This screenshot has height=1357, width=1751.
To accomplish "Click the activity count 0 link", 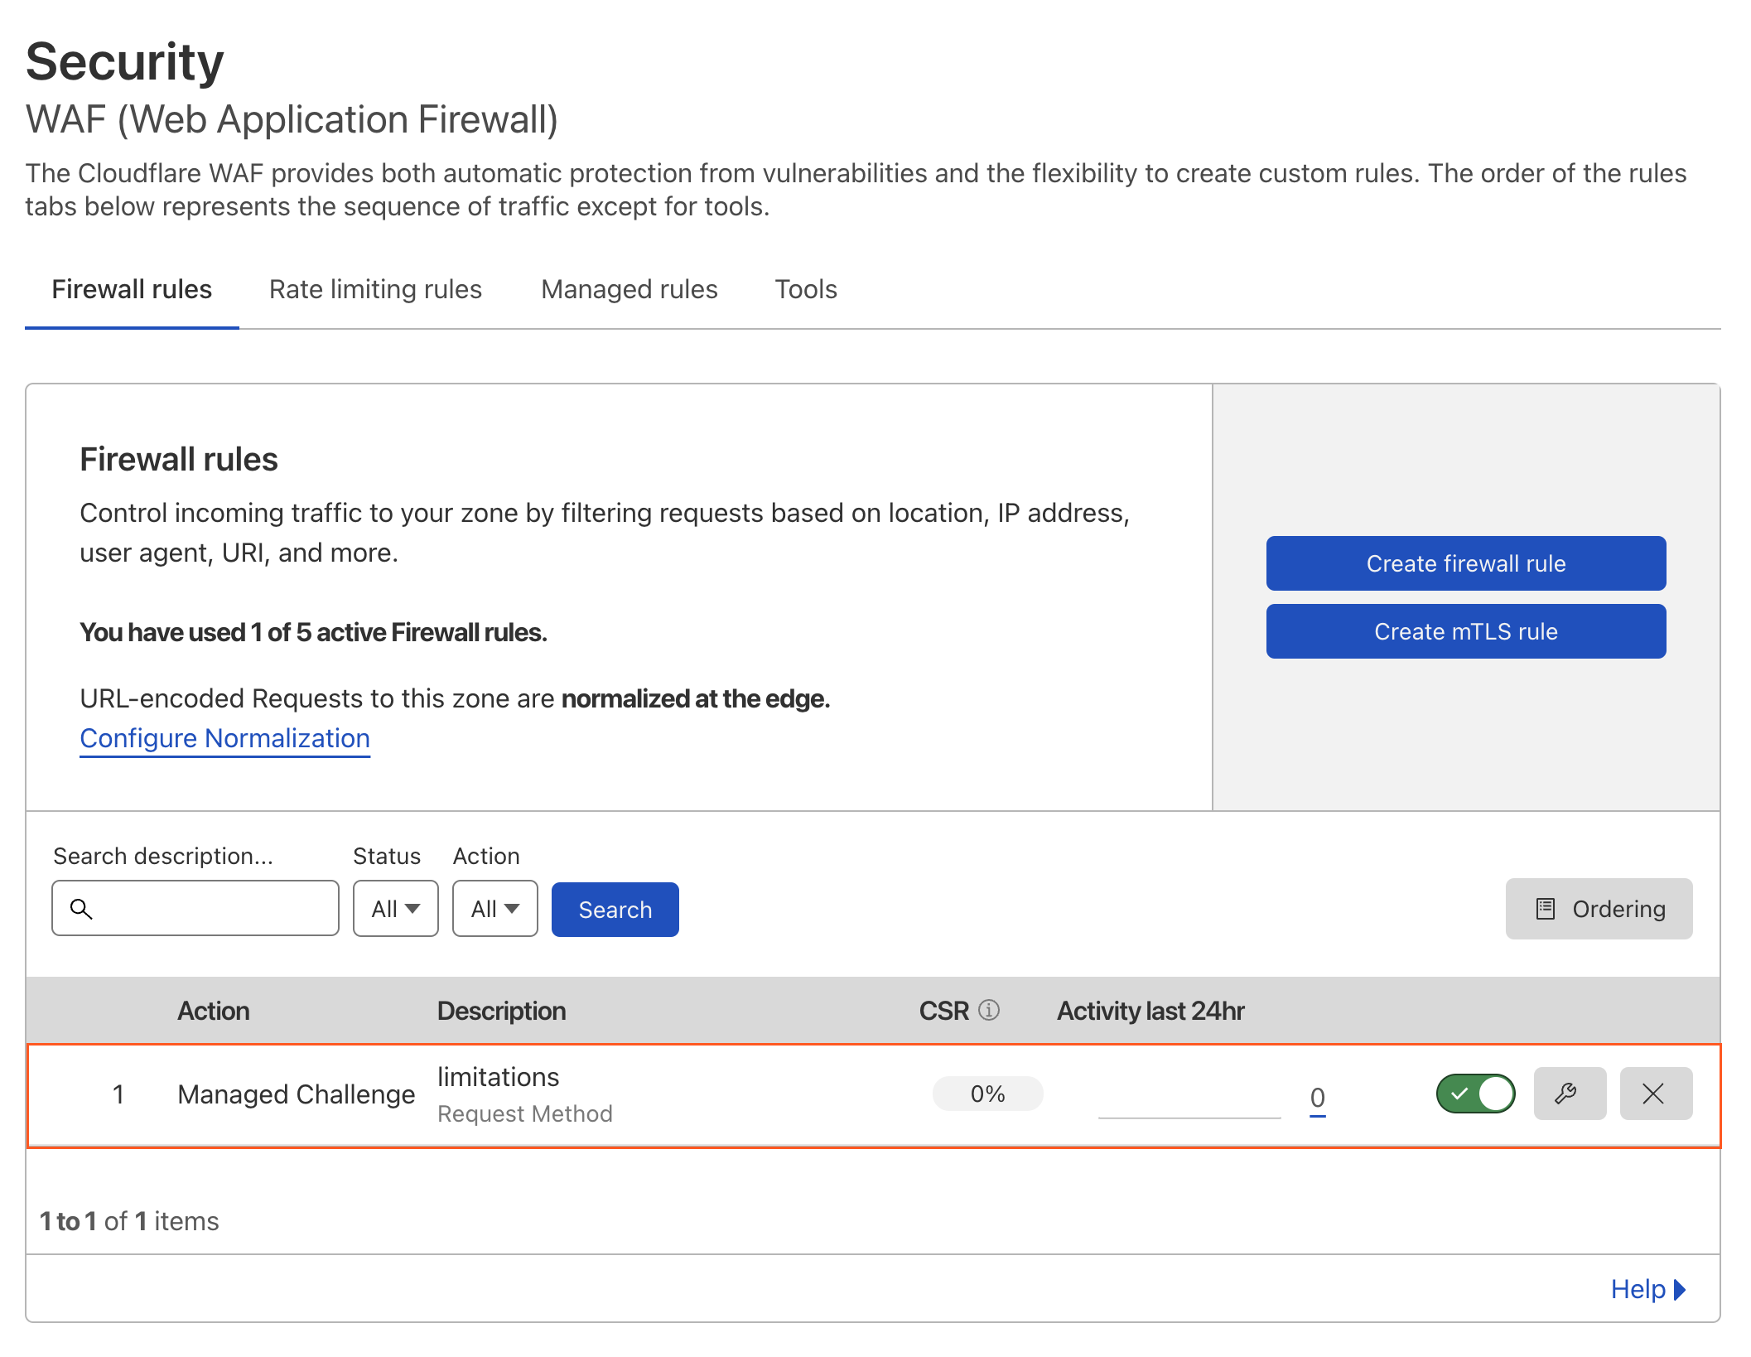I will [x=1317, y=1098].
